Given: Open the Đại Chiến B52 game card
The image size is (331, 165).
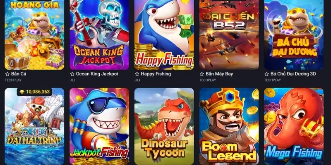Looking at the screenshot, I should [229, 35].
